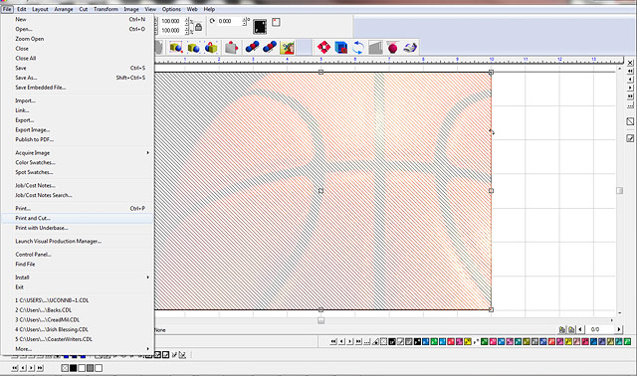Click the red and white weld icon
Viewport: 637px width, 376px height.
(x=323, y=48)
